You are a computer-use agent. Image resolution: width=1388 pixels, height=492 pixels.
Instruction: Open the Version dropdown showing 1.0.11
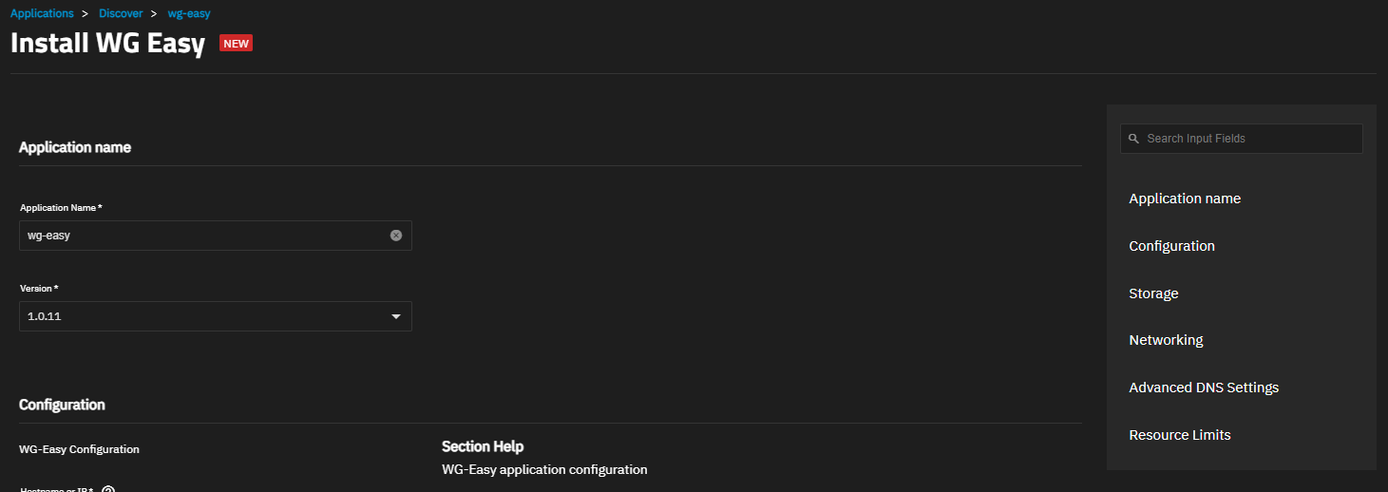coord(216,316)
